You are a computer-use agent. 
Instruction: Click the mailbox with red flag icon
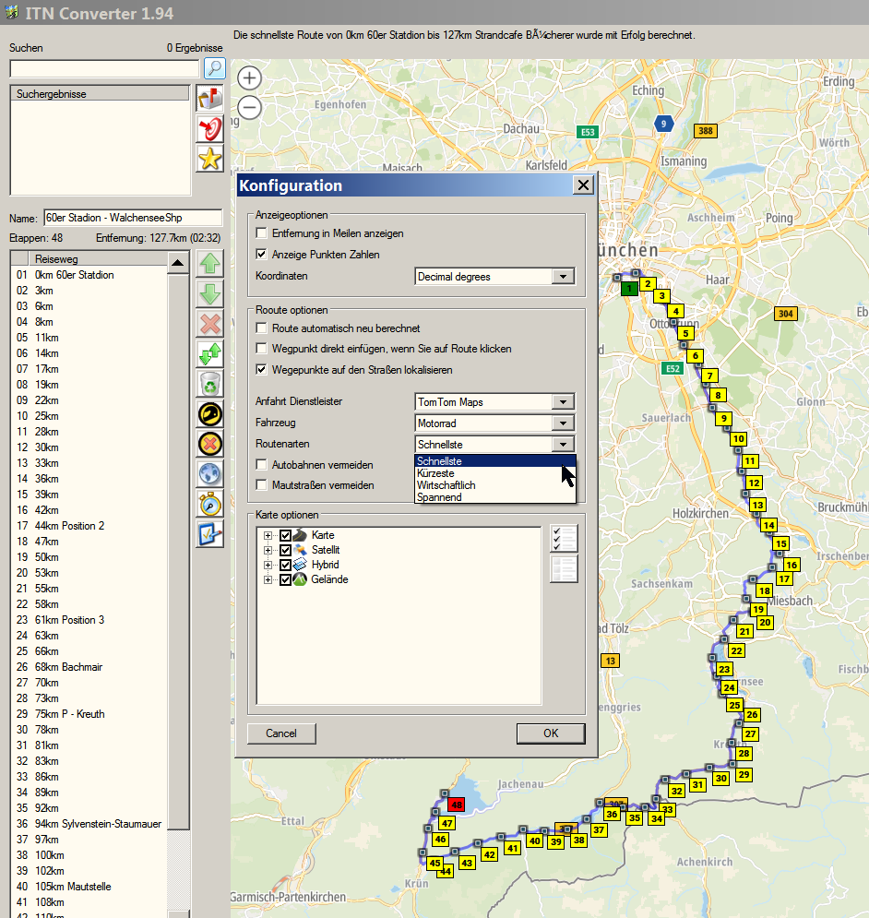(x=209, y=99)
